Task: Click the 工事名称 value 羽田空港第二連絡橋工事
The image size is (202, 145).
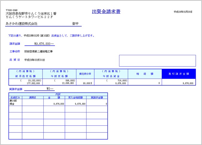Action: (39, 52)
